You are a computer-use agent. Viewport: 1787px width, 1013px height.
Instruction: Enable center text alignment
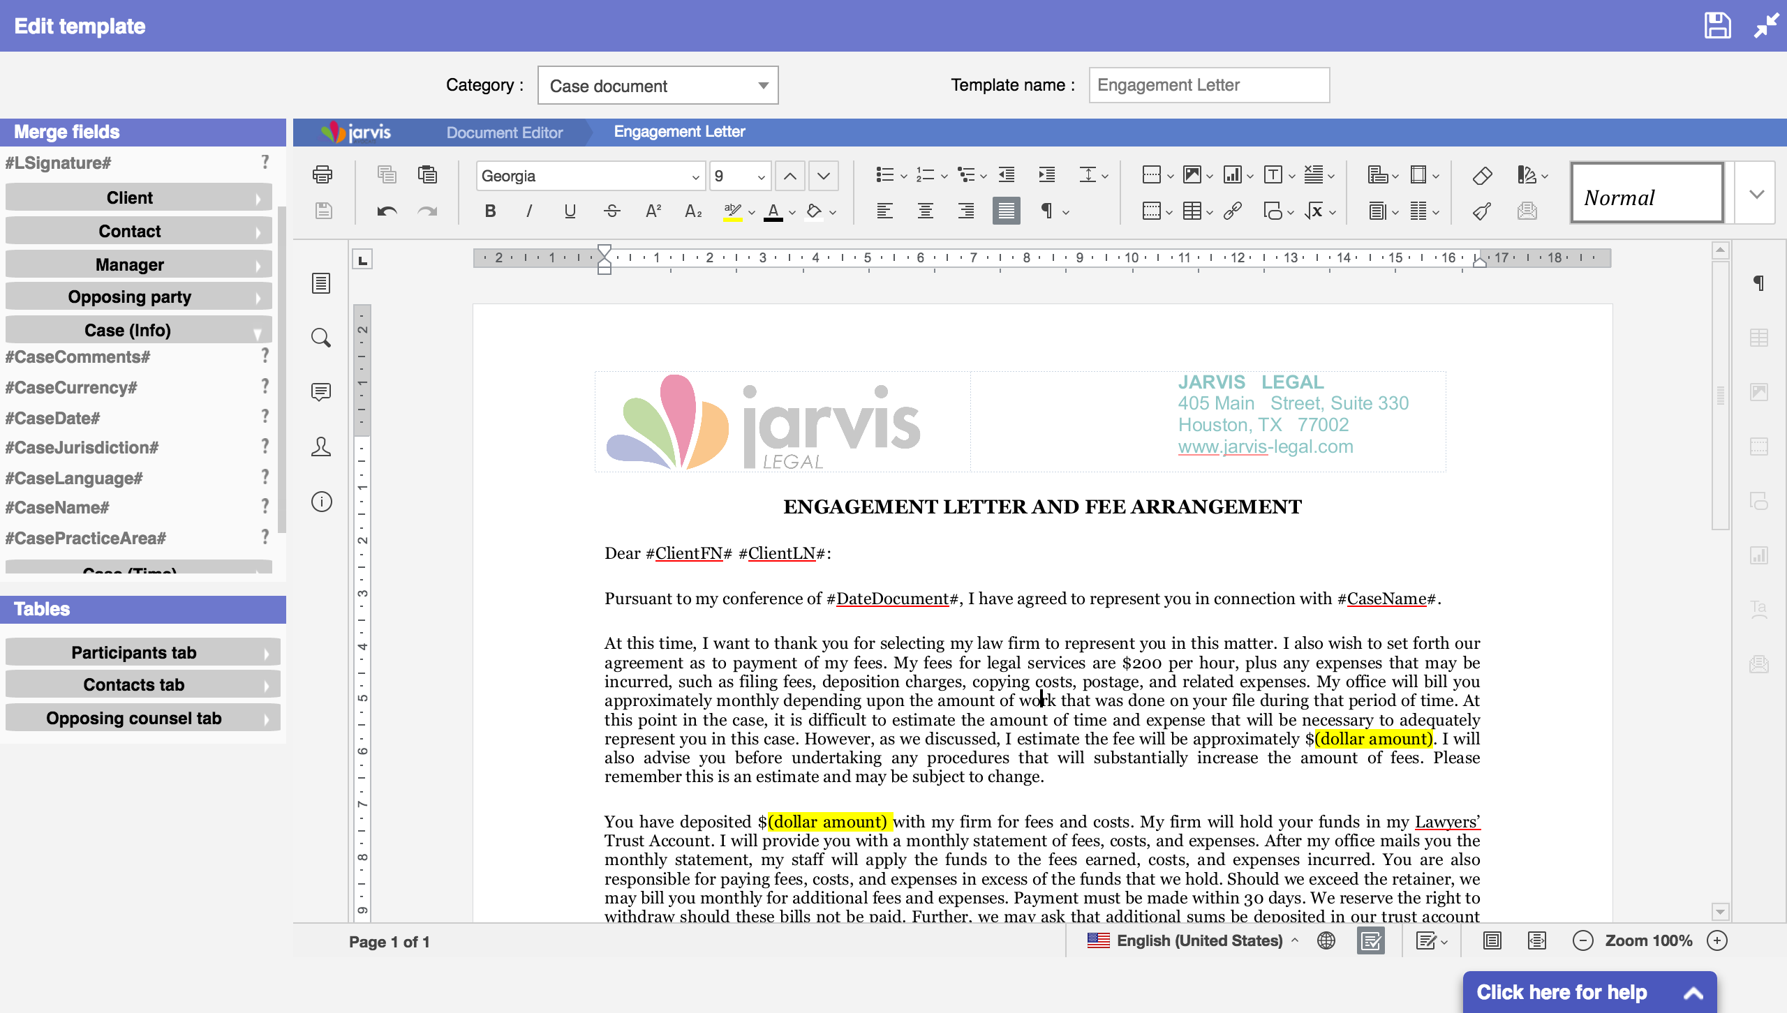tap(924, 211)
